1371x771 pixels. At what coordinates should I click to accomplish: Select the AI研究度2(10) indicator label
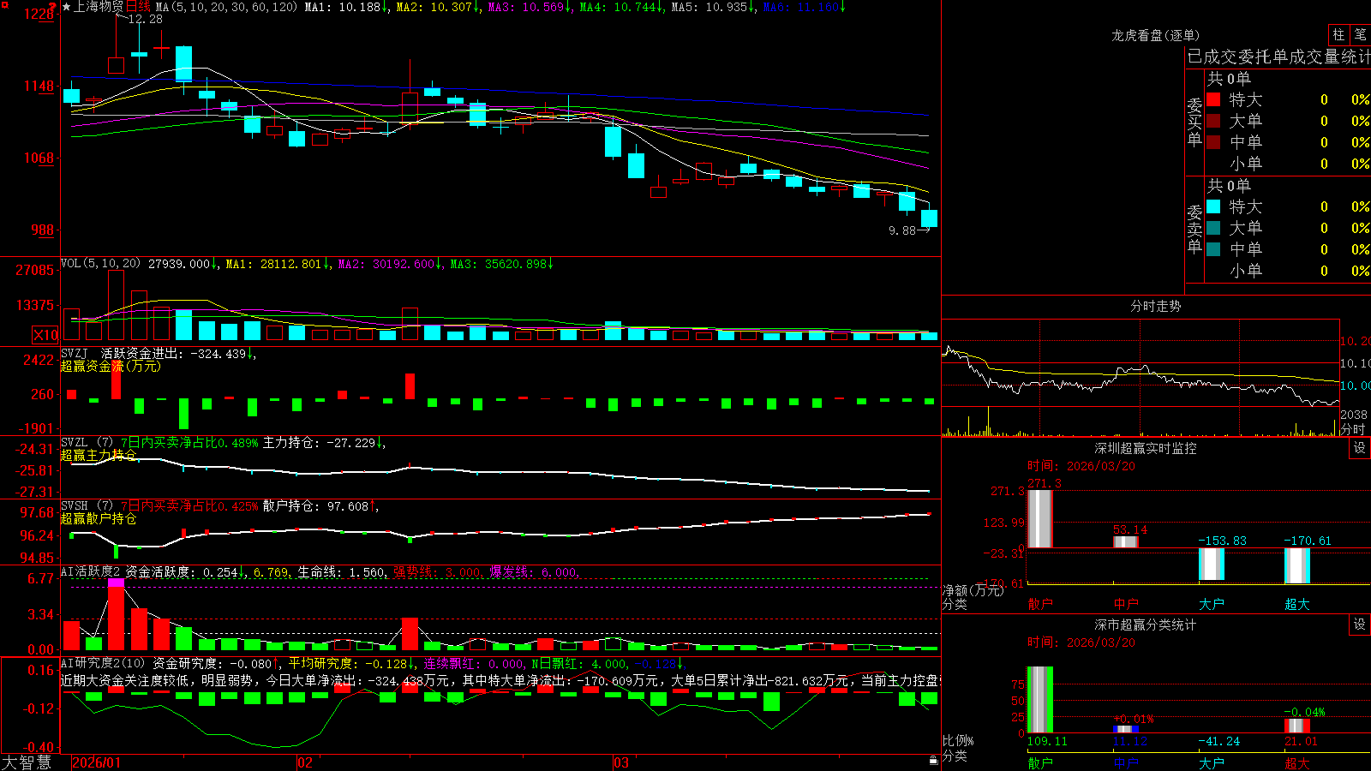click(x=103, y=663)
